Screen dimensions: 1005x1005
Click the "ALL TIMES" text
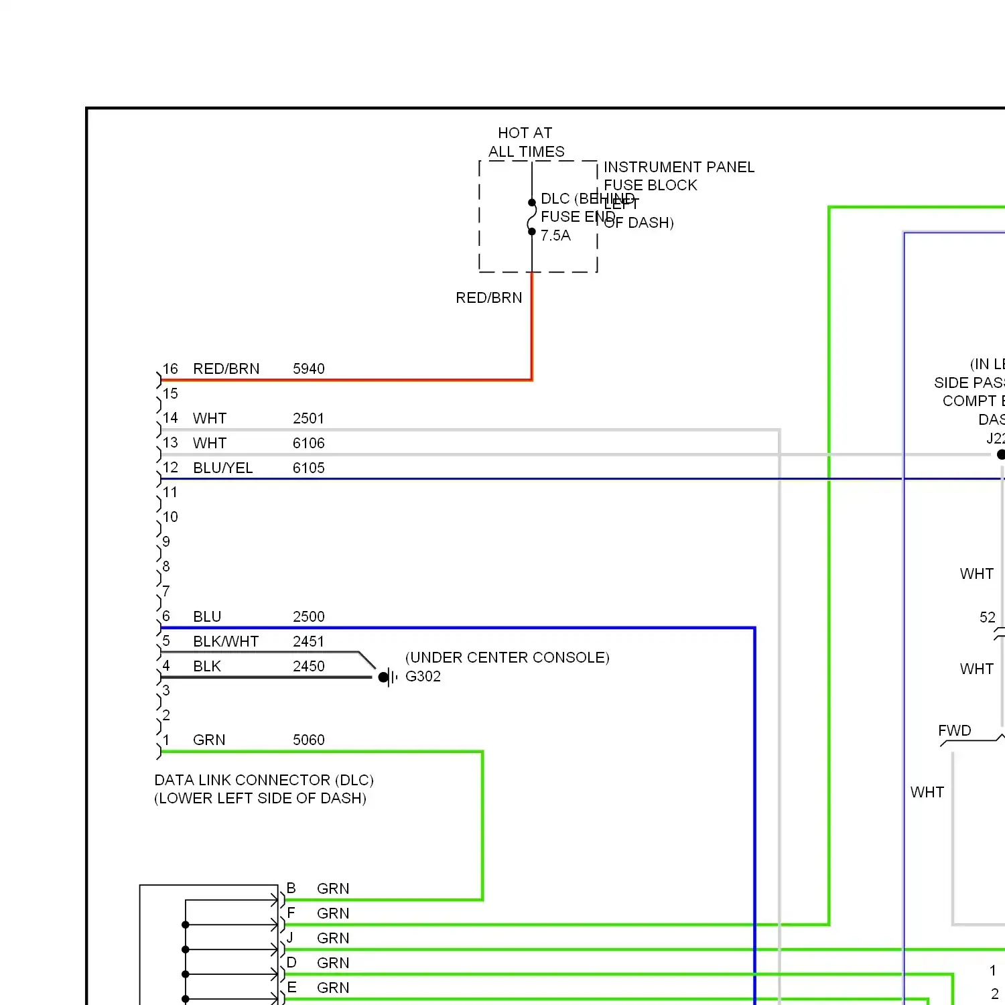[x=526, y=152]
